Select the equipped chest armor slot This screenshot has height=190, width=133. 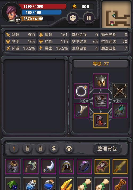[101, 101]
